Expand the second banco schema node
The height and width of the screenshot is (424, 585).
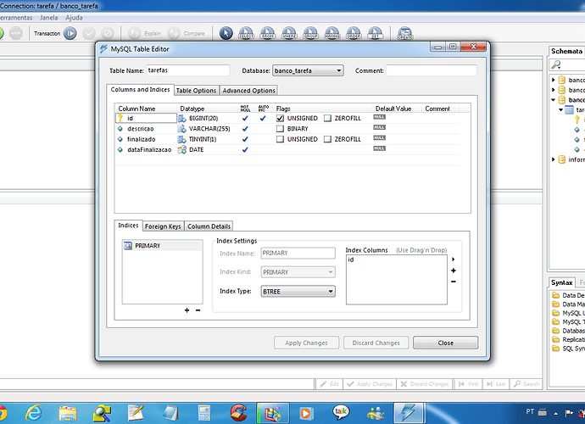point(554,90)
